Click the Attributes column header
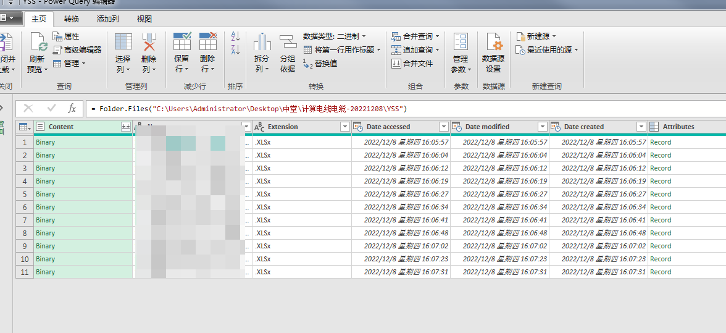Viewport: 726px width, 333px height. pos(686,127)
